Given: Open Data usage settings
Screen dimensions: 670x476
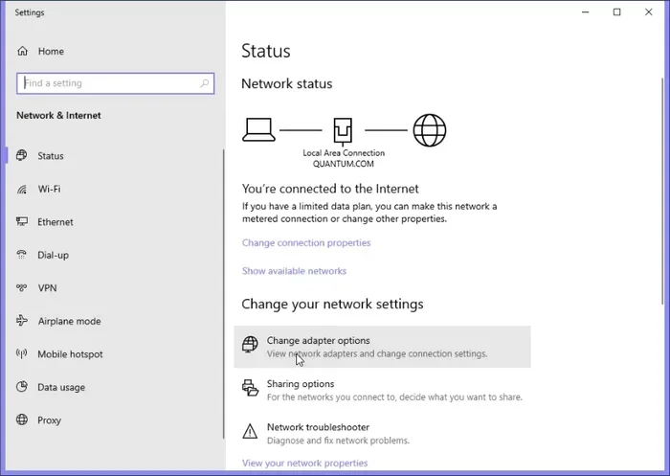Looking at the screenshot, I should pyautogui.click(x=61, y=387).
